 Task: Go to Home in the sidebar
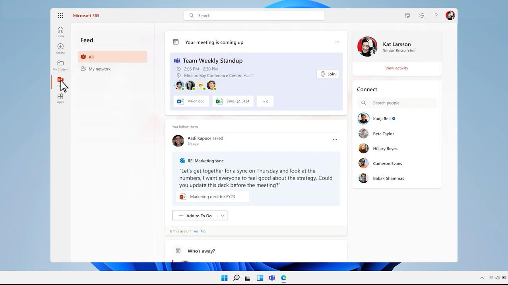tap(60, 32)
